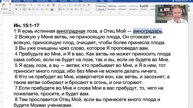Open the highlight color dropdown arrow
This screenshot has height=108, width=193.
(x=49, y=9)
